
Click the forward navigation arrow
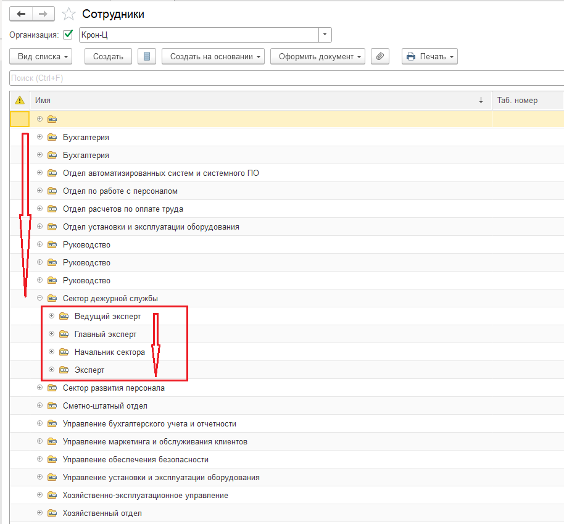(43, 14)
